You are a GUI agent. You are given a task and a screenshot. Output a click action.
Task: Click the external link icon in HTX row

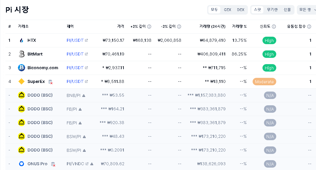coord(86,40)
